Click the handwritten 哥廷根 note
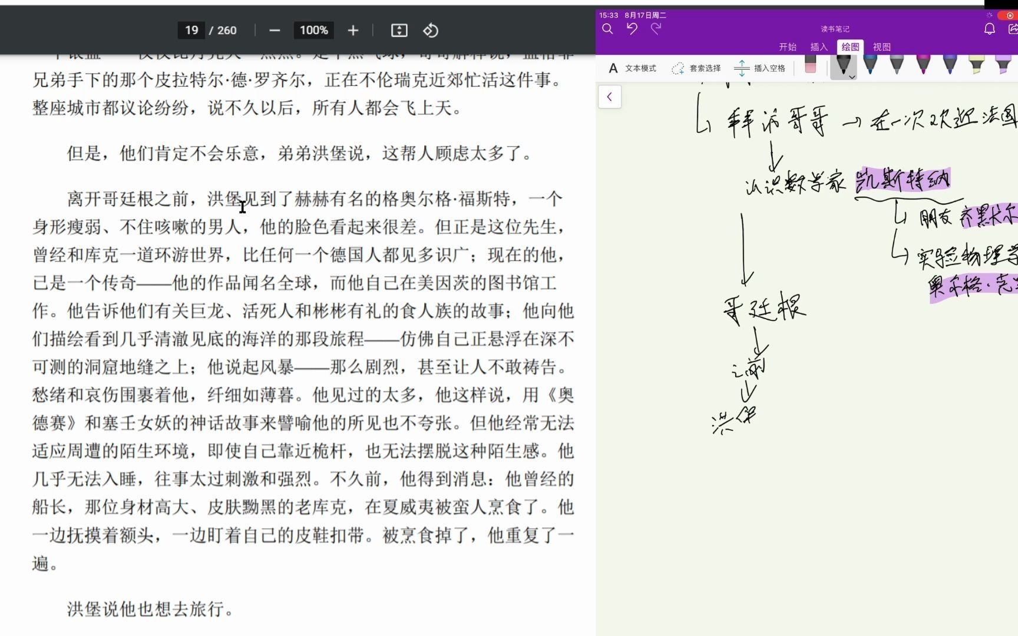The height and width of the screenshot is (636, 1018). 764,307
